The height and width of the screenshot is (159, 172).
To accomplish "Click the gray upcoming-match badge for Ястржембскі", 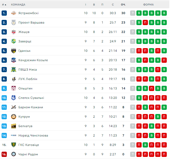I will point(133,13).
